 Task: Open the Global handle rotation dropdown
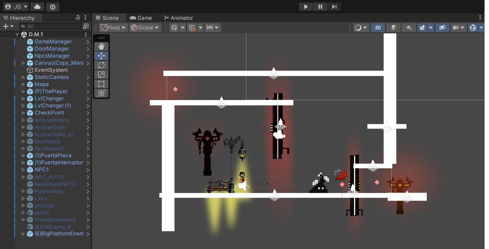coord(145,28)
